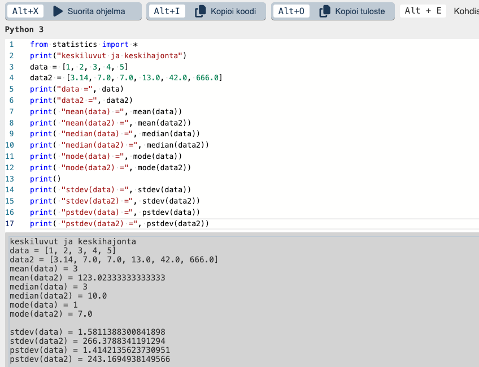The width and height of the screenshot is (479, 367).
Task: Click the mean(data2) result in output
Action: coord(88,278)
